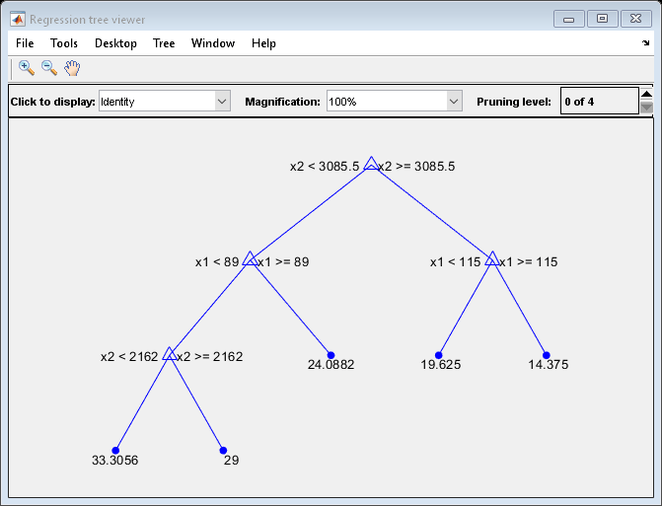Select the Zoom Out magnifier tool
The height and width of the screenshot is (506, 662).
[48, 68]
